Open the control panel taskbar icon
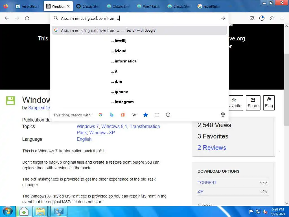The height and width of the screenshot is (217, 289). click(59, 211)
